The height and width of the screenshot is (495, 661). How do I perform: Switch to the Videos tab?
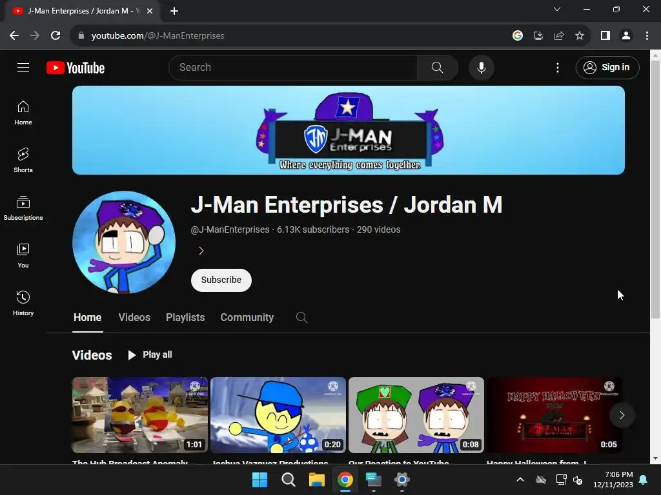[x=134, y=317]
